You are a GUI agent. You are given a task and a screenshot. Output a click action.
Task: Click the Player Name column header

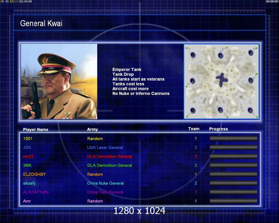(x=36, y=130)
